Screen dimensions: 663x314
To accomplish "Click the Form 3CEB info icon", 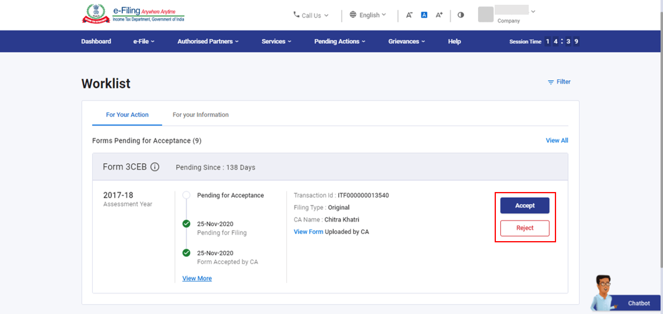I will [155, 167].
